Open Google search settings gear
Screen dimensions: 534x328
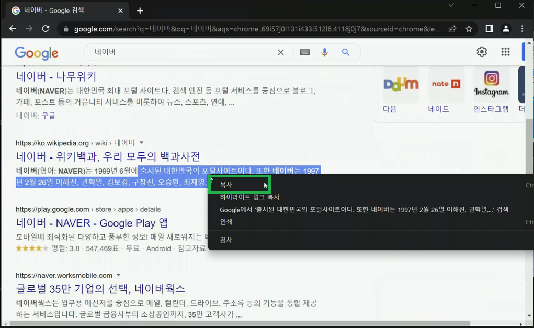(482, 52)
